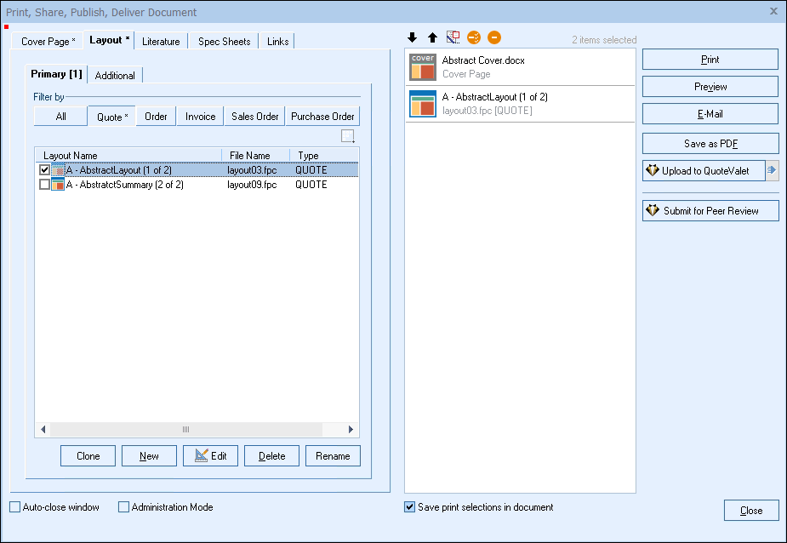This screenshot has height=543, width=787.
Task: Open the Literature tab
Action: [x=161, y=41]
